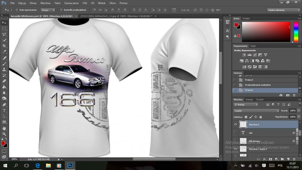This screenshot has width=302, height=170.
Task: Open the Edycja menu
Action: point(22,3)
